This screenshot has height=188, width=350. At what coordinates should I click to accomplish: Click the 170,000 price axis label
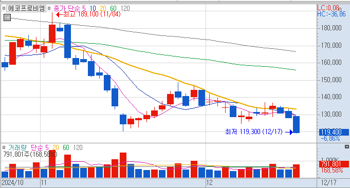[x=331, y=46]
